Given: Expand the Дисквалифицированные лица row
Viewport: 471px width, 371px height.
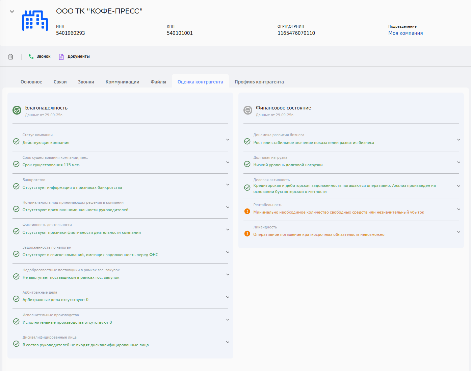Looking at the screenshot, I should click(228, 342).
